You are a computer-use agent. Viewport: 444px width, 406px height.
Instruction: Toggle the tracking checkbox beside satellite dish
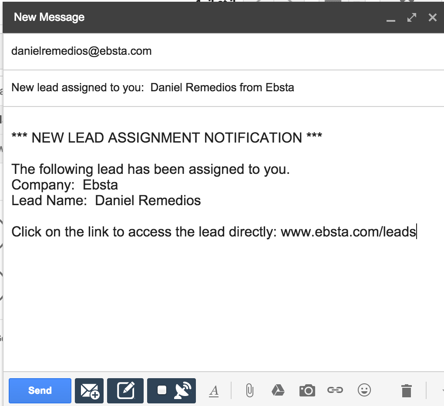pyautogui.click(x=162, y=390)
